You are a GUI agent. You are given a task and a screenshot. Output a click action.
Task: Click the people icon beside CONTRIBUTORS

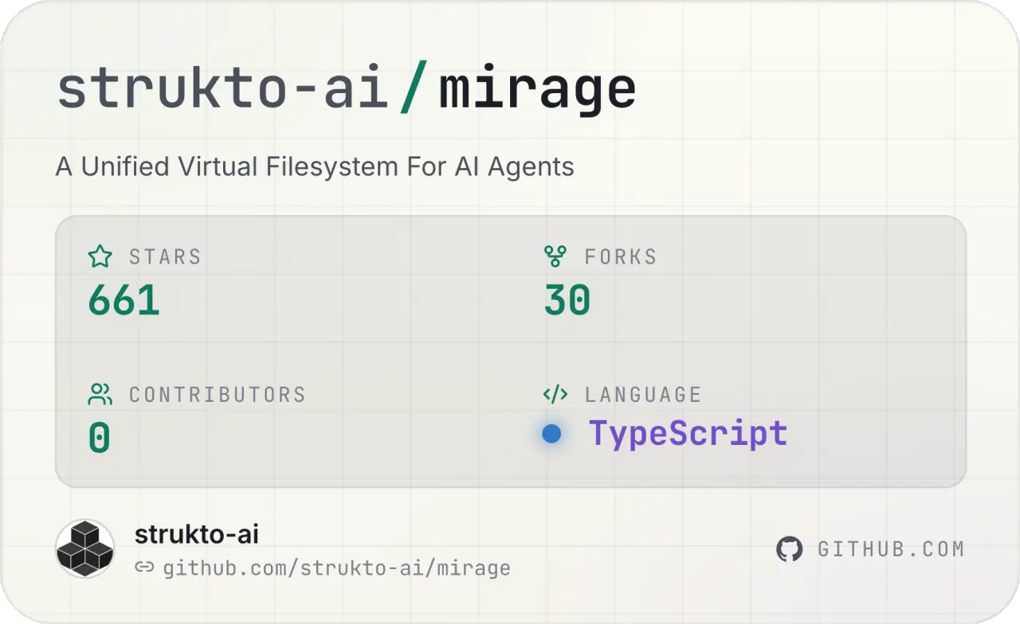(100, 394)
